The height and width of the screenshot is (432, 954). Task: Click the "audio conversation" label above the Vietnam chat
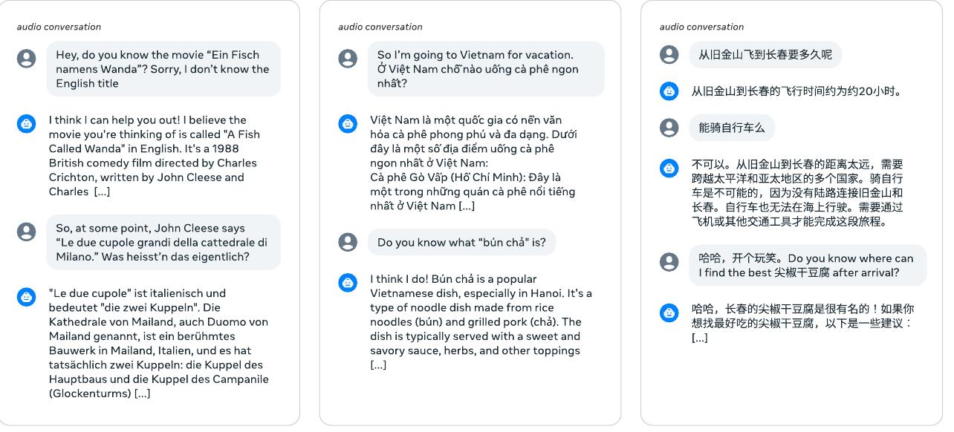click(380, 27)
